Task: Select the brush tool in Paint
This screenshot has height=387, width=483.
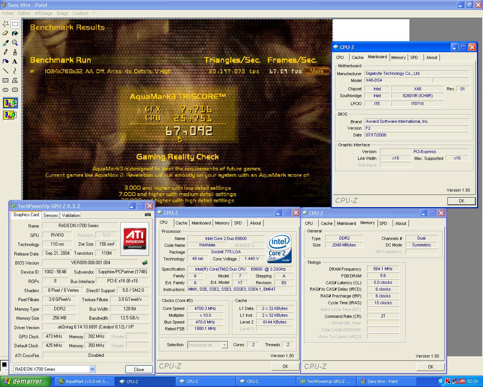Action: pos(15,52)
